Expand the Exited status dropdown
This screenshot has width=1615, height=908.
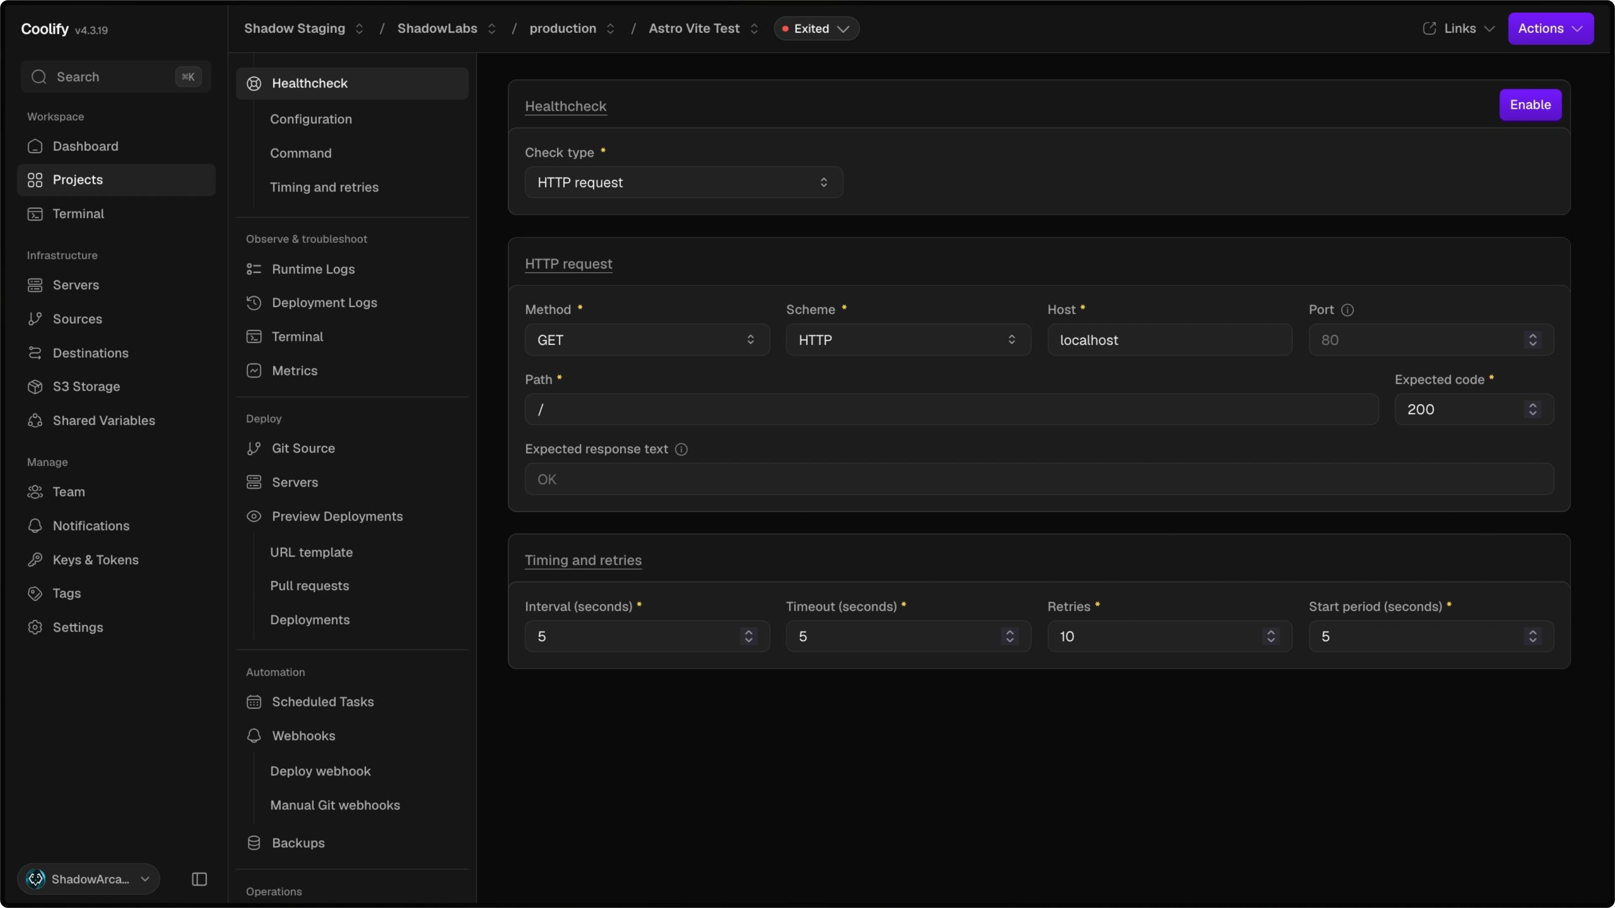[x=816, y=29]
